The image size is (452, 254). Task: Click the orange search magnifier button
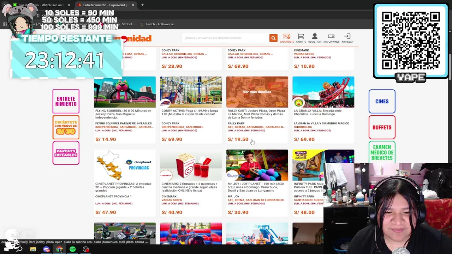(273, 38)
